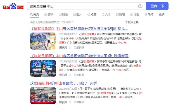Click the 腾讯新闻 result's stage dancer thumbnail
The width and height of the screenshot is (171, 107).
coord(43,68)
